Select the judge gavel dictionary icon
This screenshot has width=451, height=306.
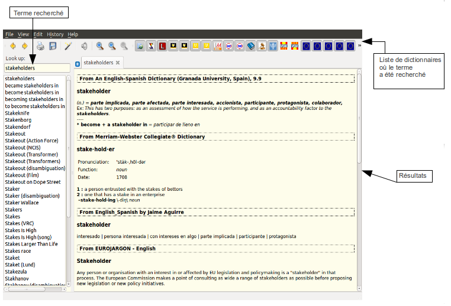tap(262, 46)
